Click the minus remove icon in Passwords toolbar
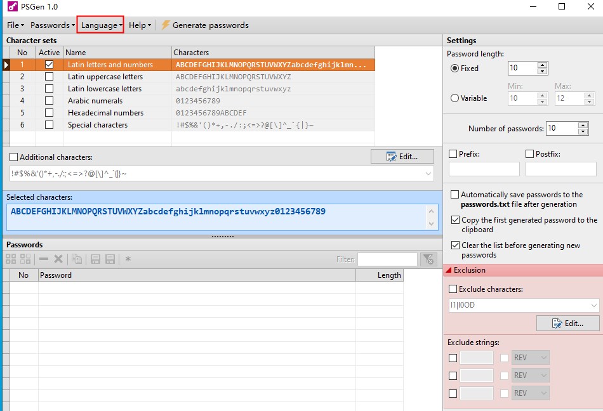 coord(44,259)
